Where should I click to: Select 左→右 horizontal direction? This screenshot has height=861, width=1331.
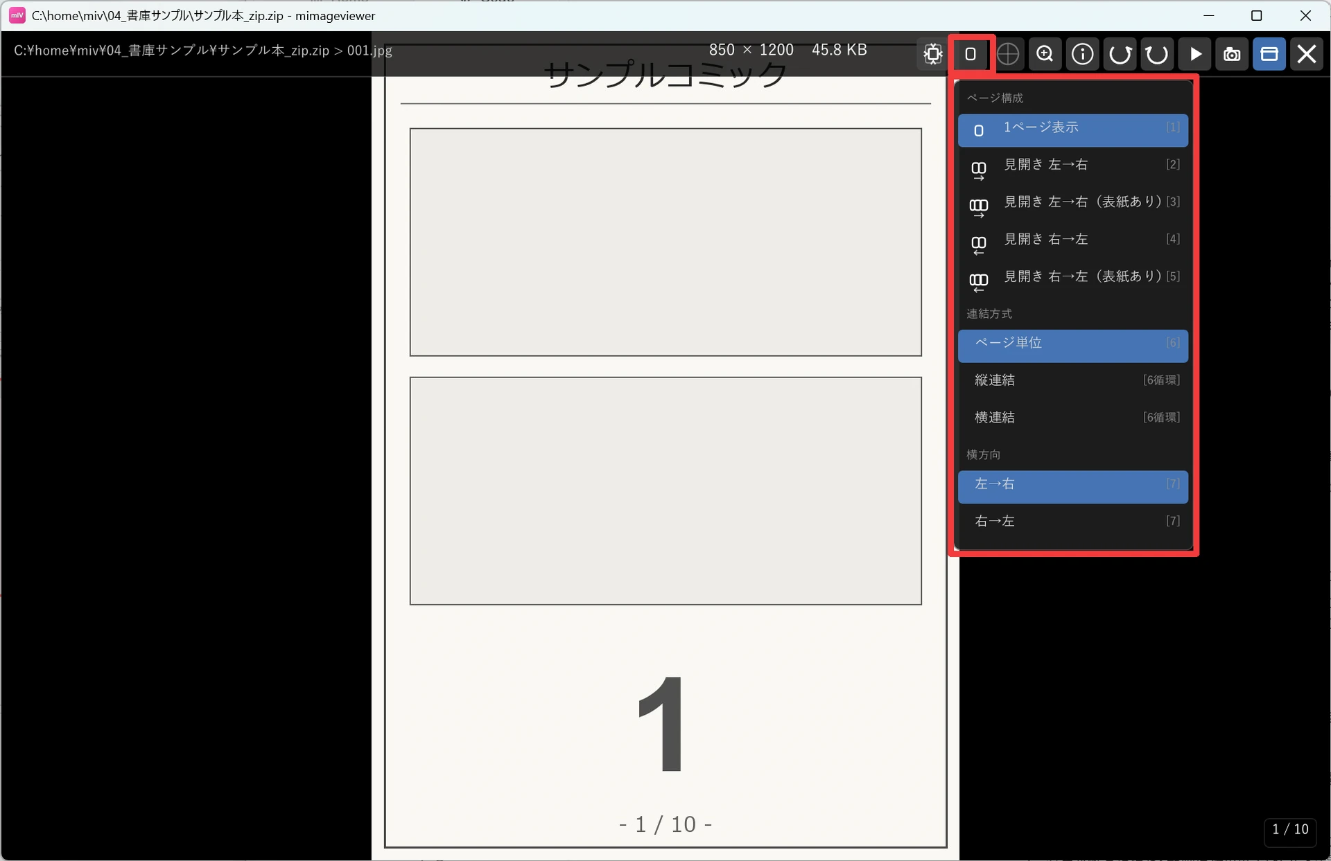click(1072, 486)
